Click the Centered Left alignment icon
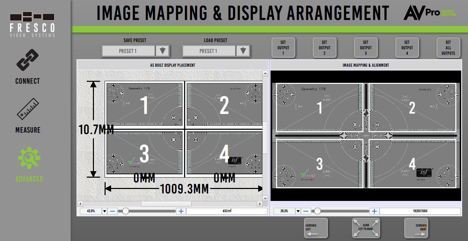Viewport: 468px width, 241px height. [x=315, y=228]
